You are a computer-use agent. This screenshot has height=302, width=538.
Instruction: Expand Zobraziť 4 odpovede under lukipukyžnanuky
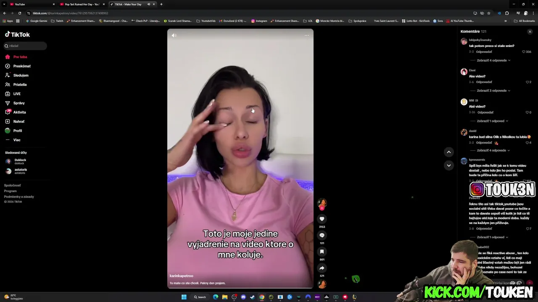coord(493,60)
